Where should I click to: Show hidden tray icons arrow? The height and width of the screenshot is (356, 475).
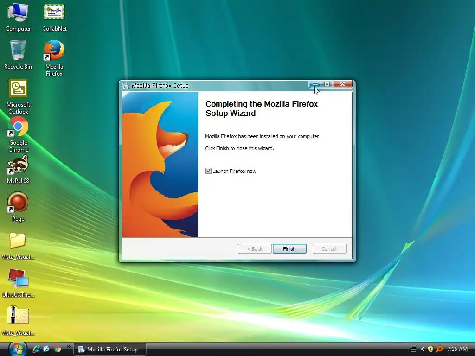(x=422, y=350)
